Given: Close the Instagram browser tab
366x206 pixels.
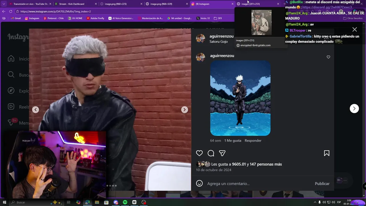Looking at the screenshot, I should click(232, 4).
